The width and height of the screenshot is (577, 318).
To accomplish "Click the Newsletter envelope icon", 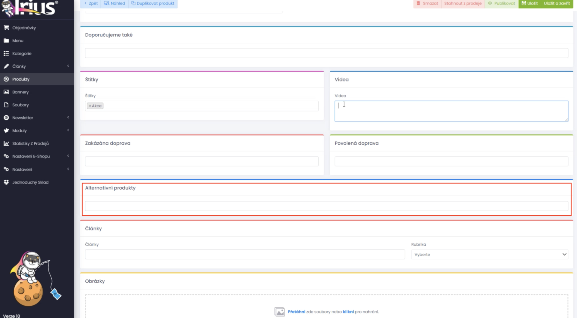I will tap(6, 118).
